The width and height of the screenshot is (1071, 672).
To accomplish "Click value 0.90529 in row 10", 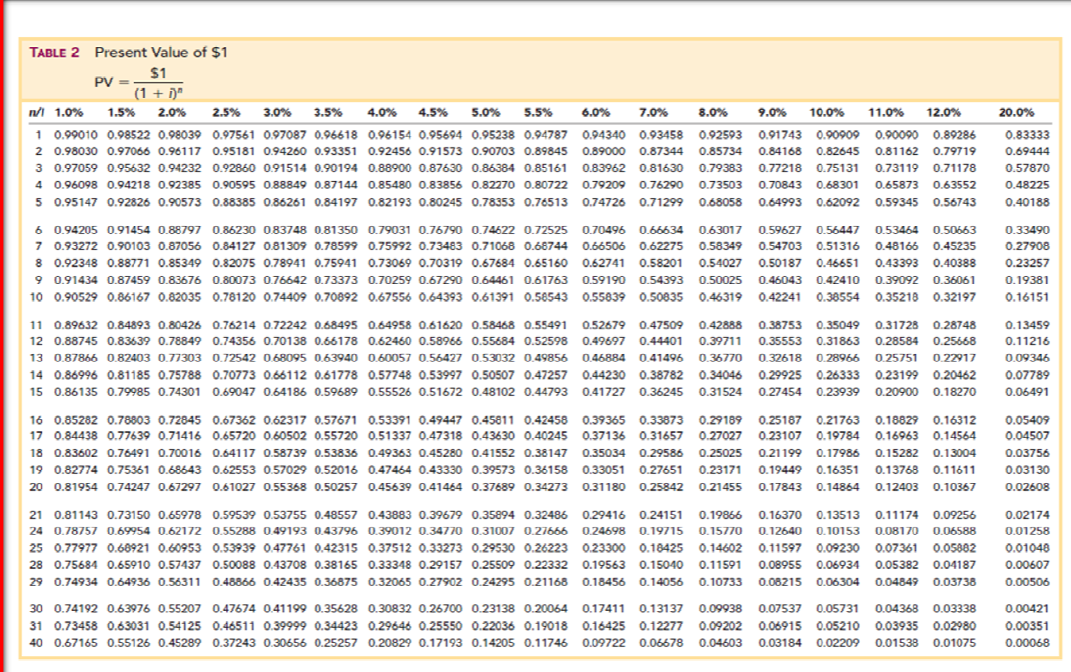I will click(76, 297).
